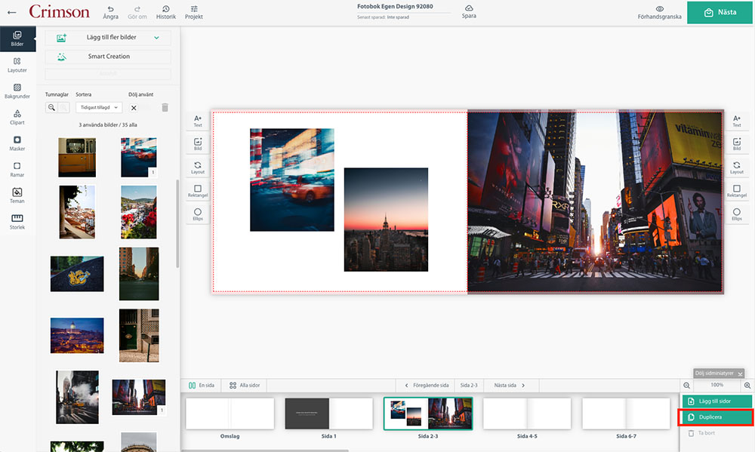Select the Clipart sidebar icon

tap(17, 118)
